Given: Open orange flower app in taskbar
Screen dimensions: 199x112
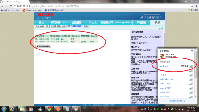Looking at the screenshot, I should coord(58,109).
